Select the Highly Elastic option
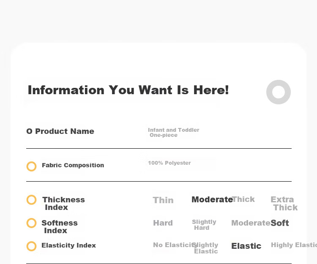Image resolution: width=317 pixels, height=264 pixels. click(x=294, y=245)
